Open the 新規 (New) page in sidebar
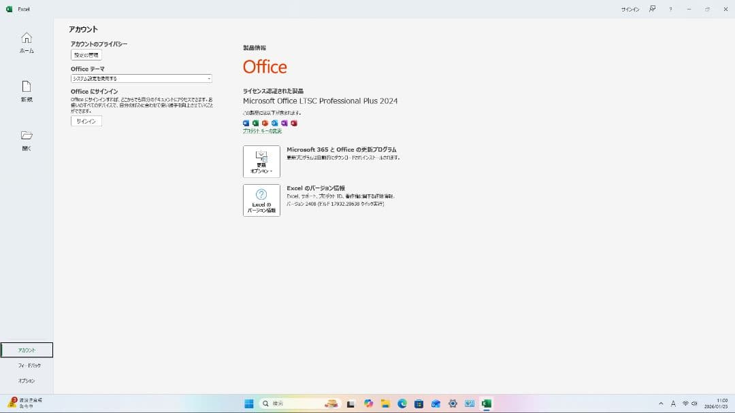The image size is (735, 413). click(27, 91)
